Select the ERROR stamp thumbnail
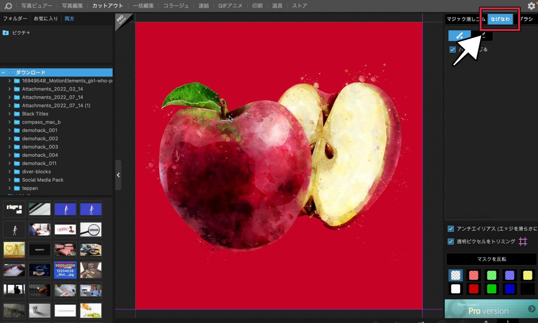 [x=65, y=229]
